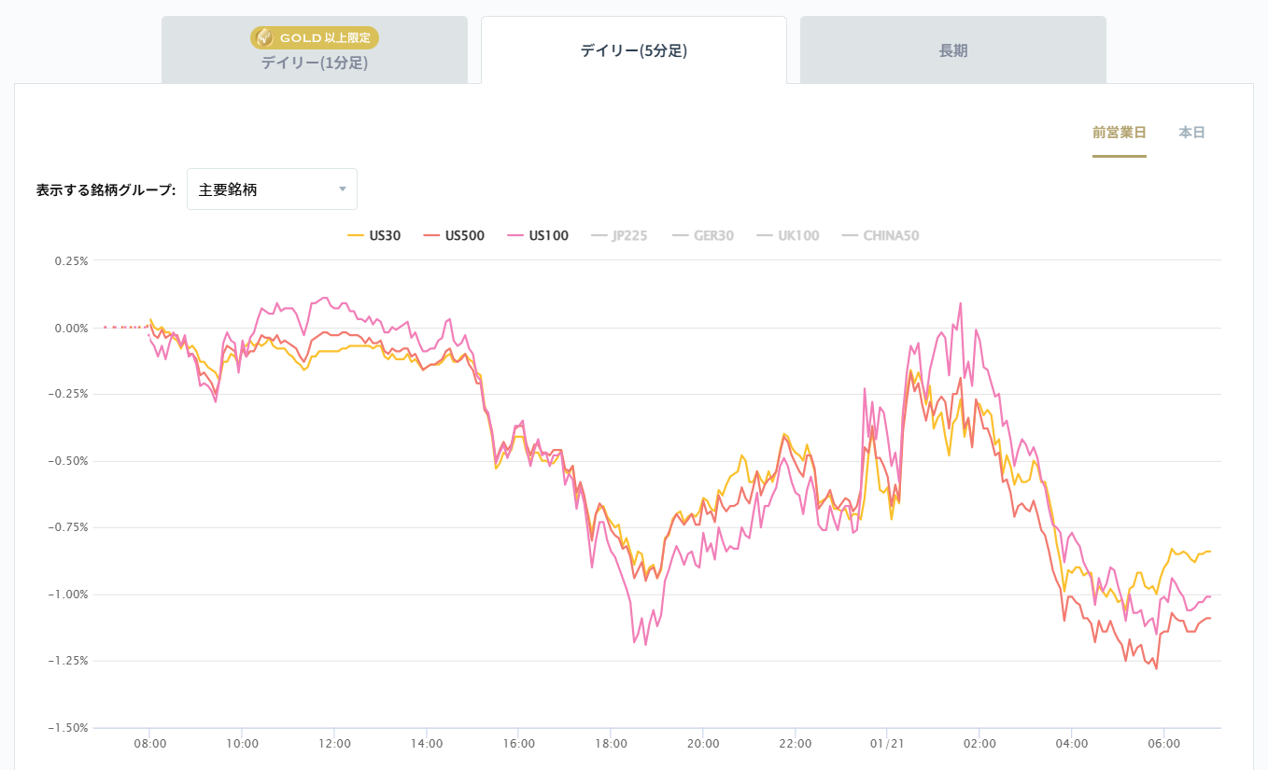Hide the US100 series from the chart

pos(549,235)
